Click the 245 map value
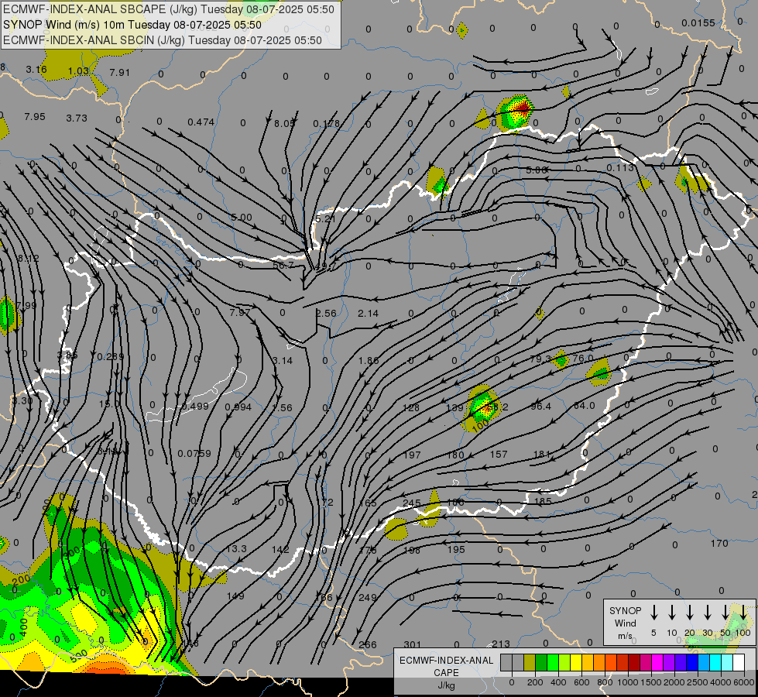This screenshot has height=697, width=758. click(411, 503)
